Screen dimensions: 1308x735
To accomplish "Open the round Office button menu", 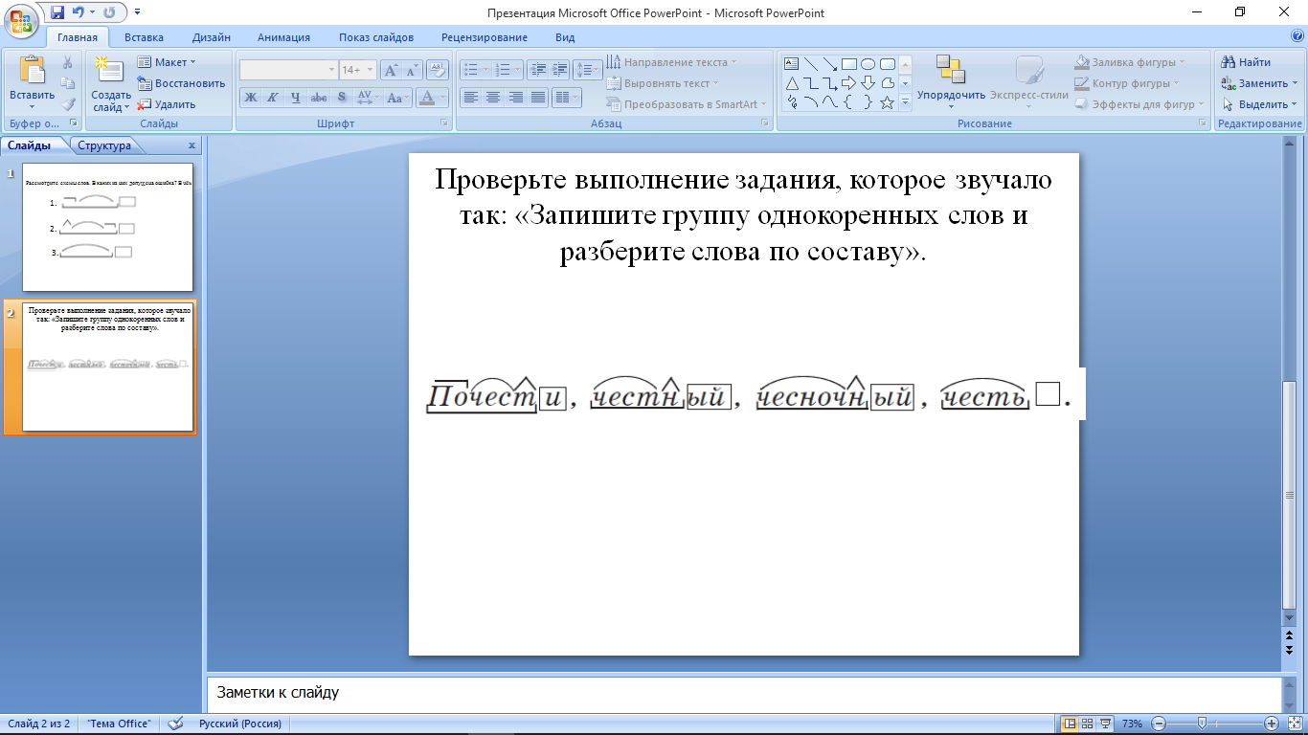I will (22, 21).
